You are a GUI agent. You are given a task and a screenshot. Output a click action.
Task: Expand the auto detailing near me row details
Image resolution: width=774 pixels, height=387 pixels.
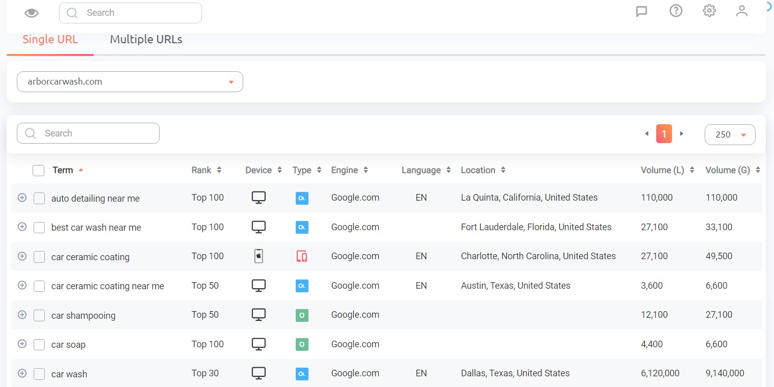pos(22,198)
